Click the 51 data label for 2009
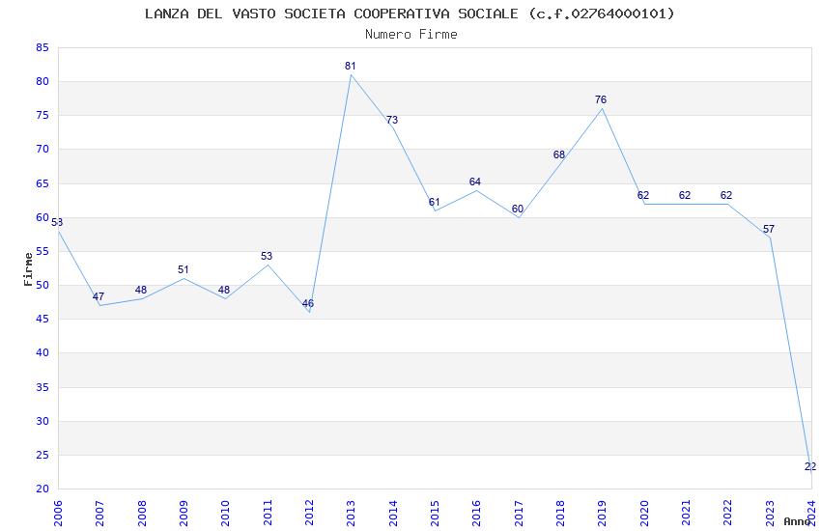Screen dimensions: 821x531 point(183,269)
